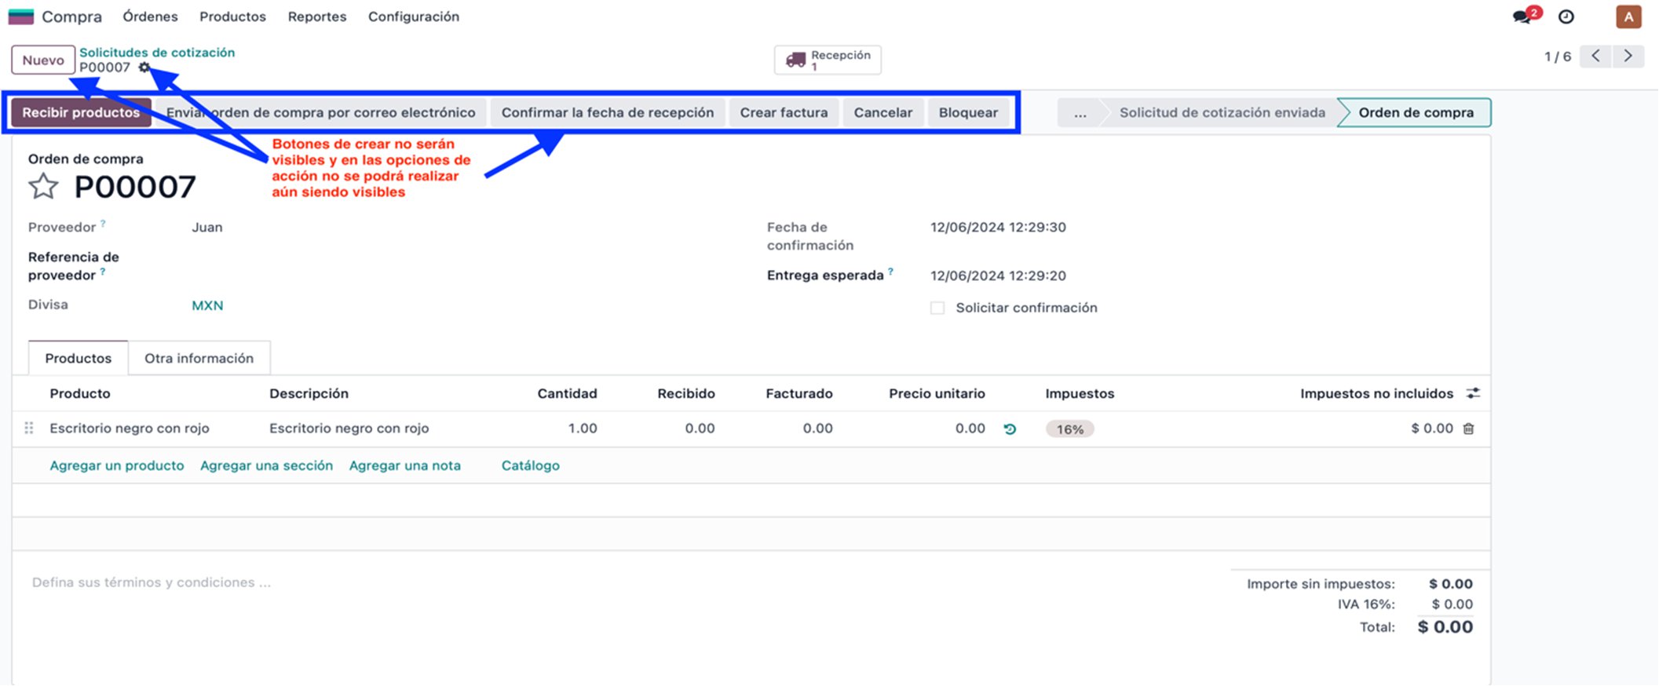1659x686 pixels.
Task: Open the Reportes menu
Action: click(x=317, y=16)
